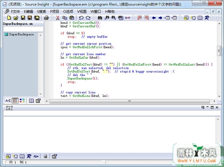Click the Print toolbar icon

(46, 18)
